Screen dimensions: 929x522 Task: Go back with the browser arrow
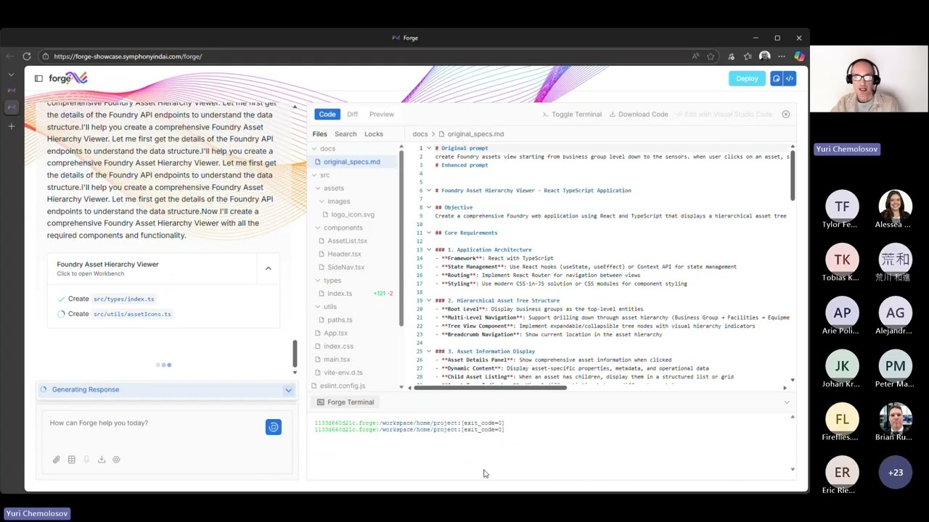(9, 56)
